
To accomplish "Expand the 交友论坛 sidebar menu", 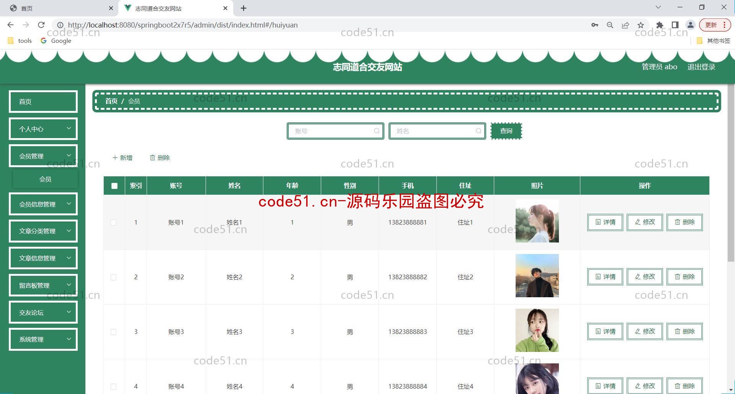I will click(x=43, y=313).
